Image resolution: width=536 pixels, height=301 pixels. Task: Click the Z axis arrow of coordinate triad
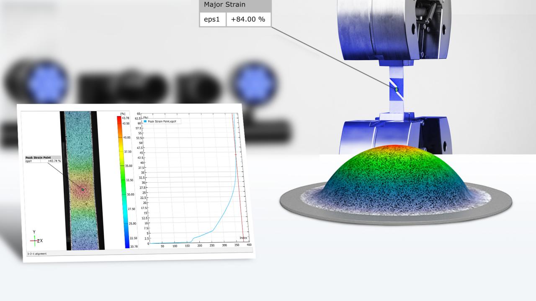click(x=38, y=240)
